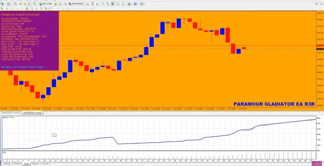The height and width of the screenshot is (166, 324).
Task: Zoom in on the chart
Action: tap(103, 4)
